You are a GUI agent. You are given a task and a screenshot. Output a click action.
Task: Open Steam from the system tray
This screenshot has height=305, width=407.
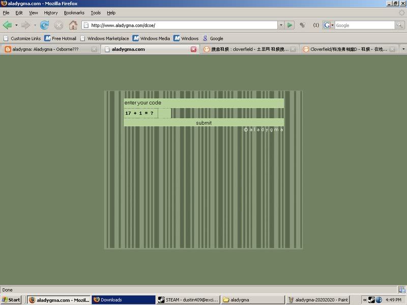click(371, 299)
